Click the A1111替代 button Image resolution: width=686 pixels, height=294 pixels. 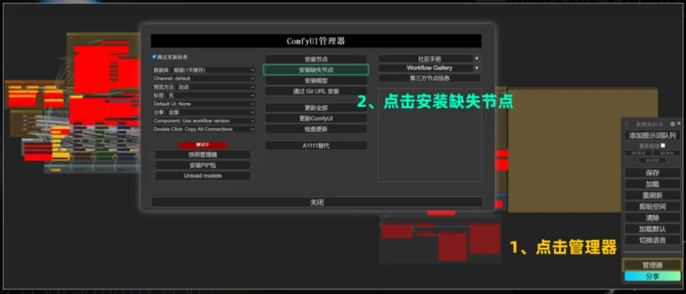(x=316, y=146)
